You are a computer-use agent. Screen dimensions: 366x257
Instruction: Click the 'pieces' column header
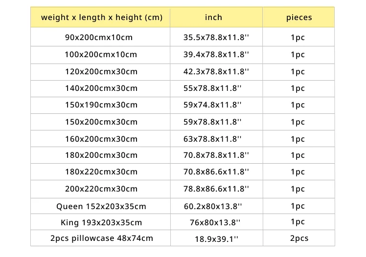[x=299, y=18]
